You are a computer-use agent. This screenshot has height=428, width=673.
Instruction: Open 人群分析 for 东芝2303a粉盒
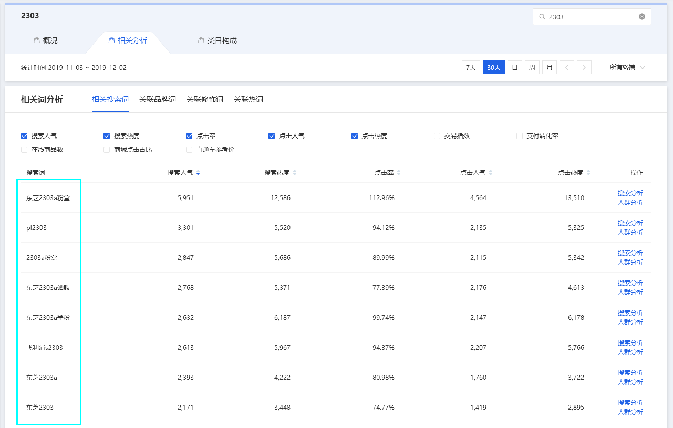pyautogui.click(x=630, y=203)
